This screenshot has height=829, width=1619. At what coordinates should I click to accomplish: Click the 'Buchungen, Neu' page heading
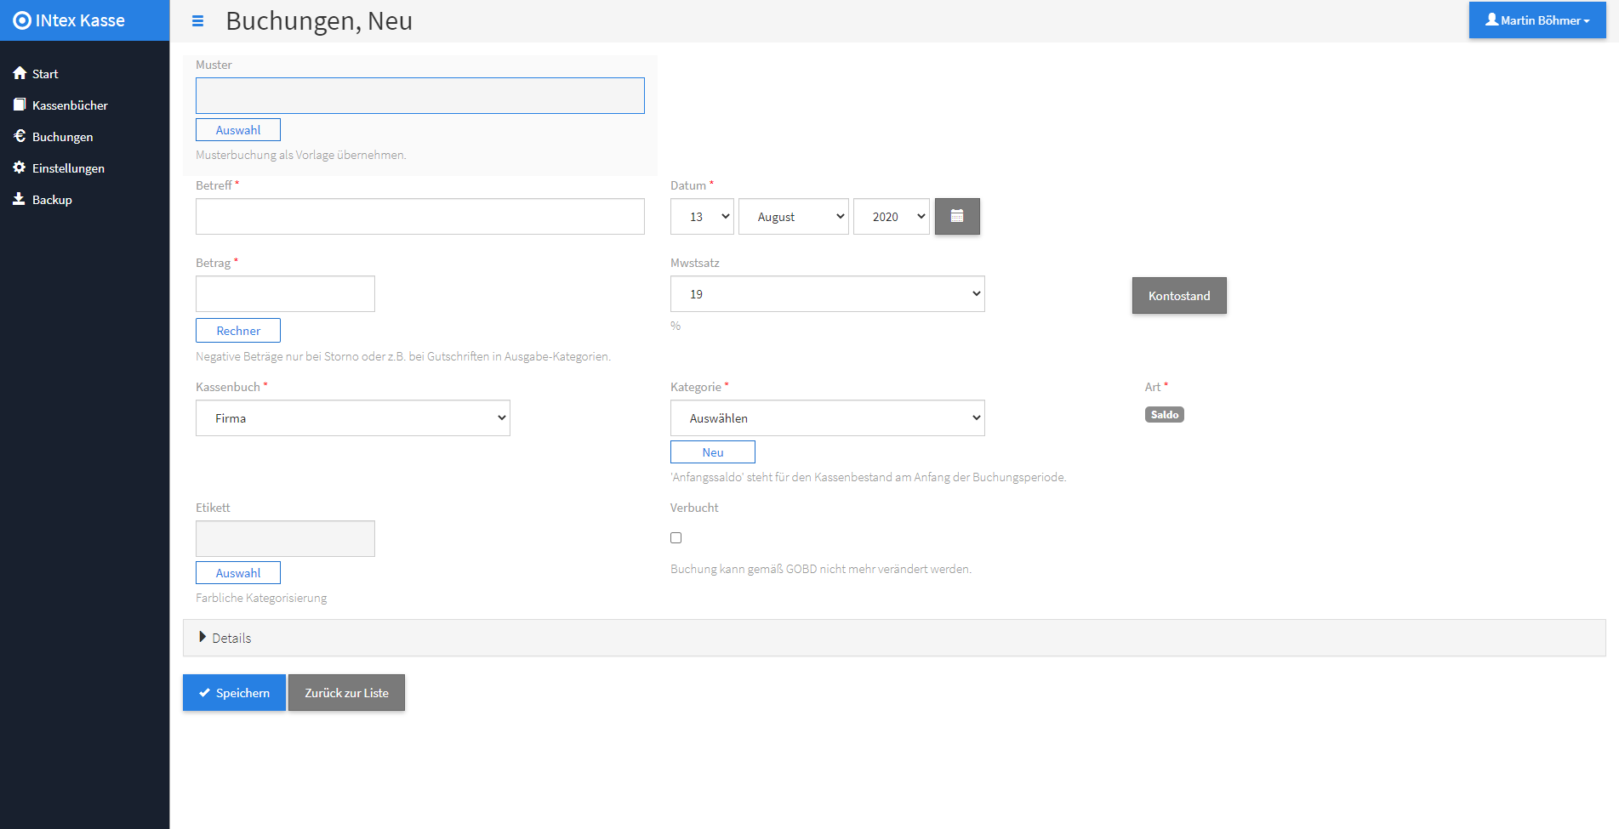tap(319, 20)
